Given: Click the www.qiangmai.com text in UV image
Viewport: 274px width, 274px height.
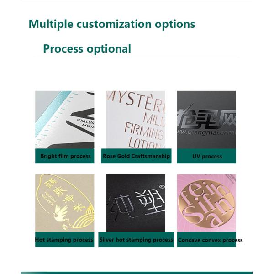Looking at the screenshot, I should pos(206,132).
